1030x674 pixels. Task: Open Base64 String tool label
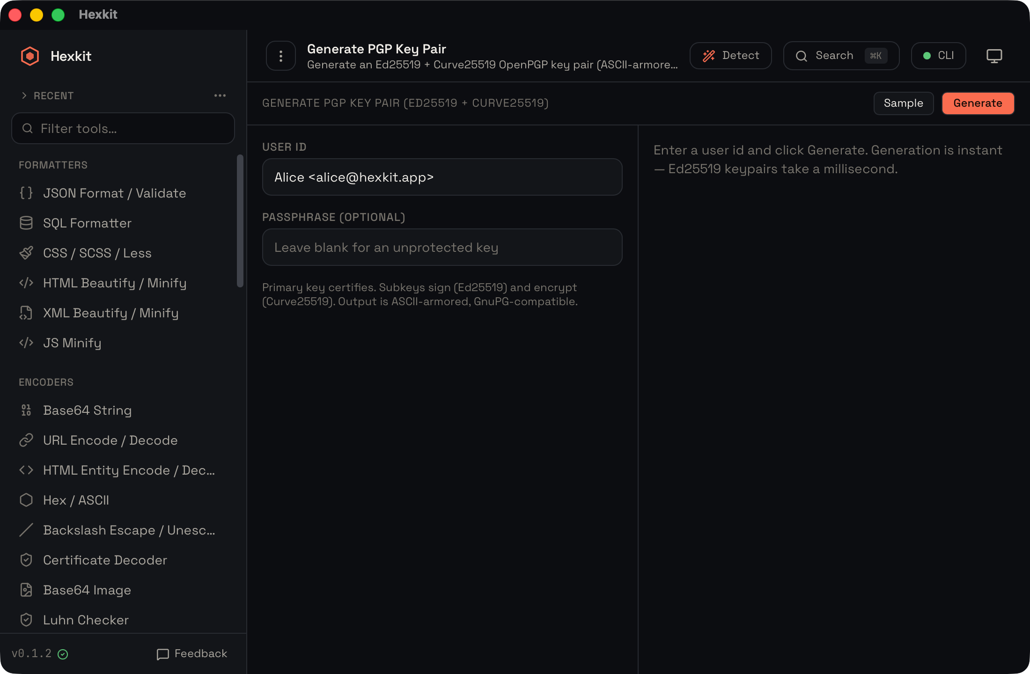[87, 410]
